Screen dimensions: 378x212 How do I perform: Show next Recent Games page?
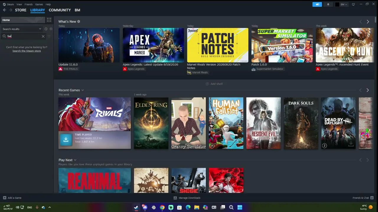coord(368,90)
